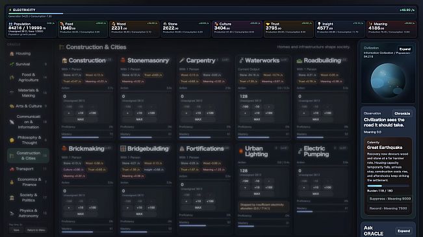Screen dimensions: 423x237
Task: Click the Population resource card
Action: [x=31, y=28]
